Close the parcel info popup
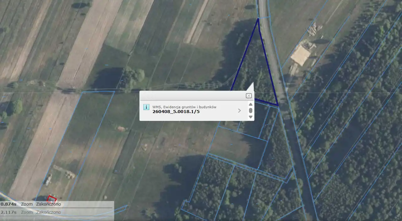The image size is (402, 221). point(248,96)
